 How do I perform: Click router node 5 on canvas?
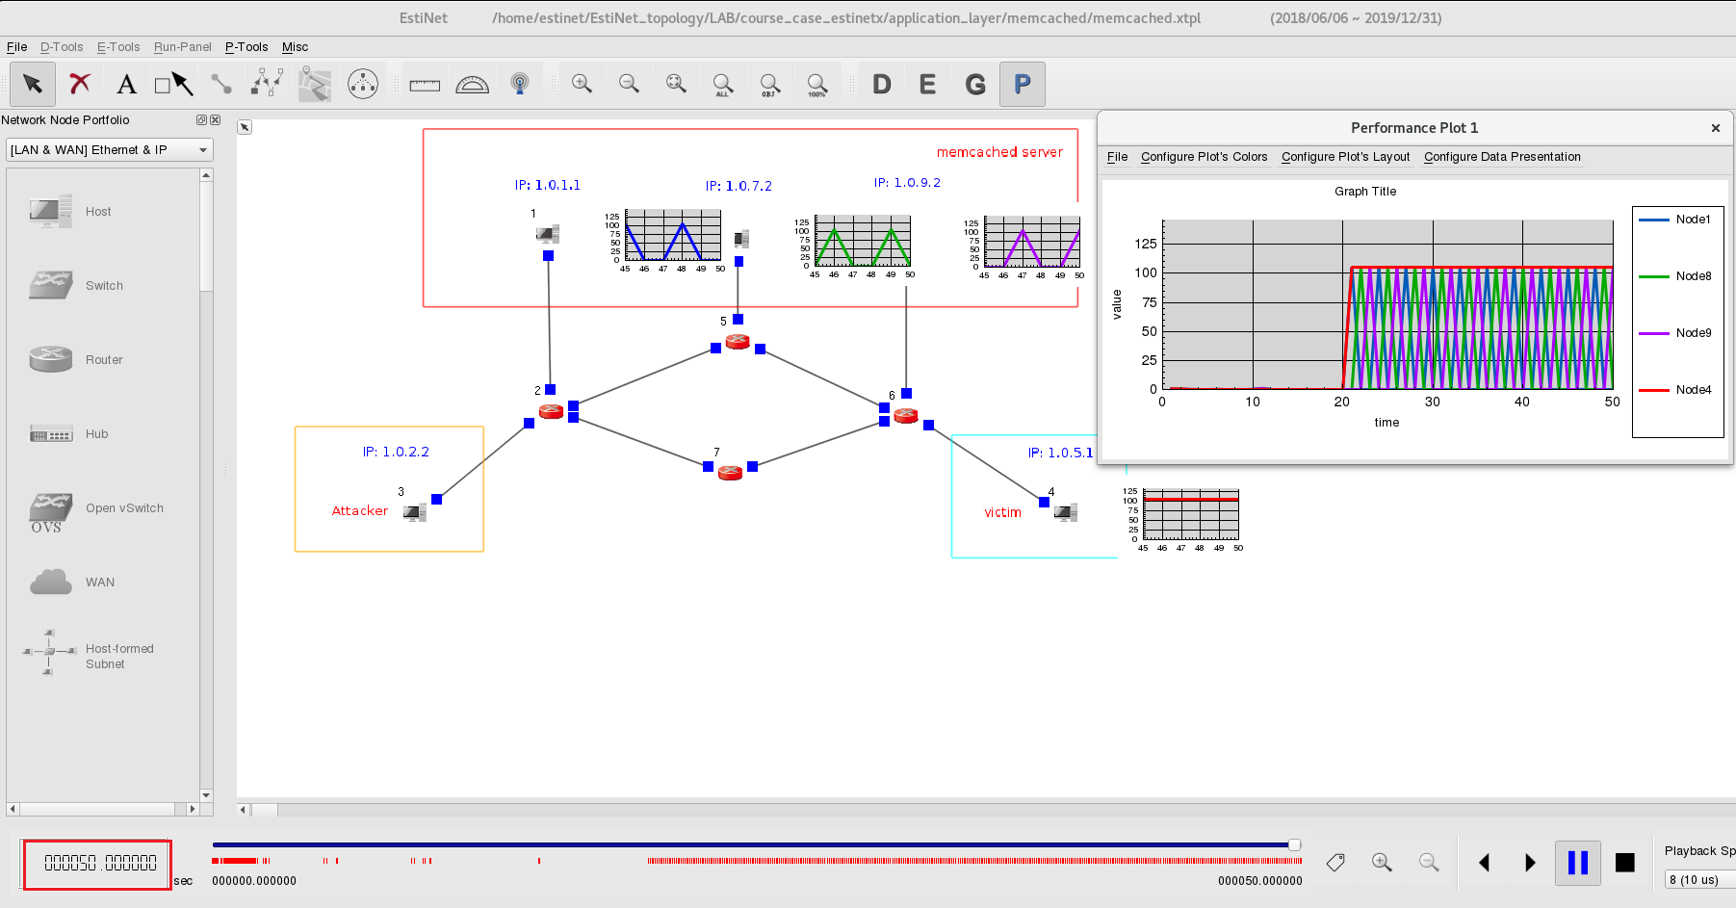click(x=738, y=341)
